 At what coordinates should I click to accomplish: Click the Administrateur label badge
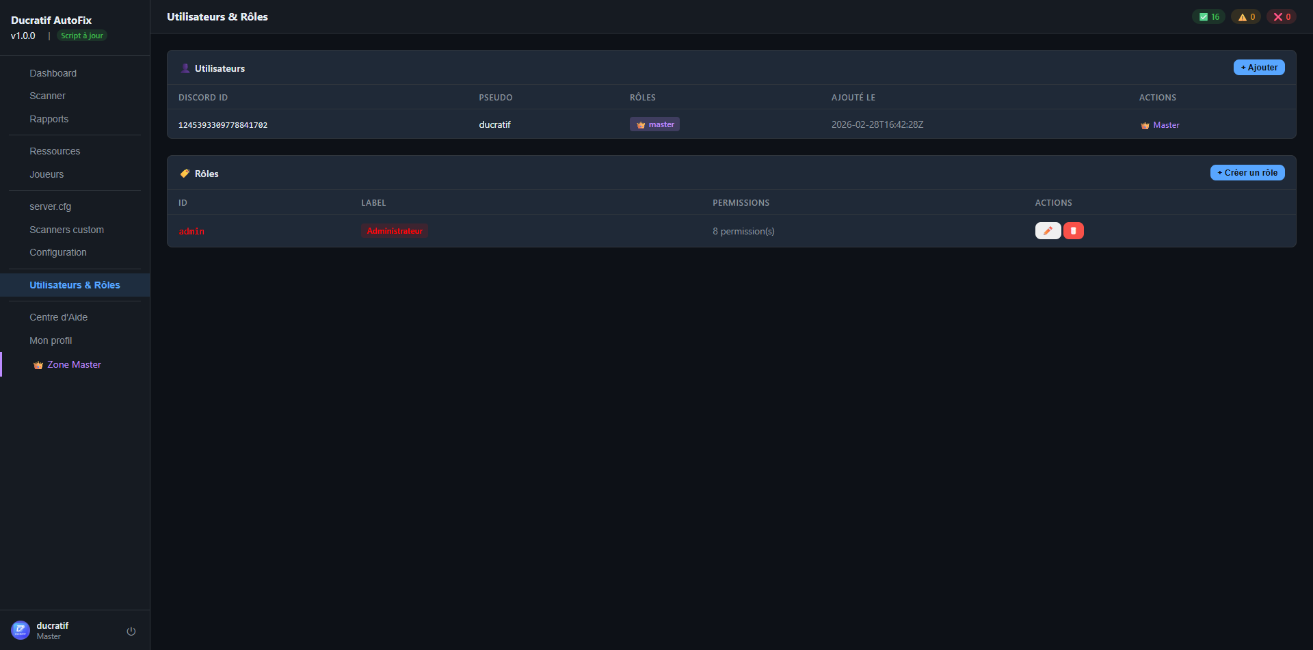(394, 230)
